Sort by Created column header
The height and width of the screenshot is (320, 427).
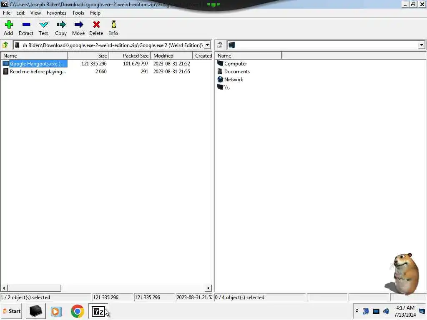pyautogui.click(x=203, y=56)
